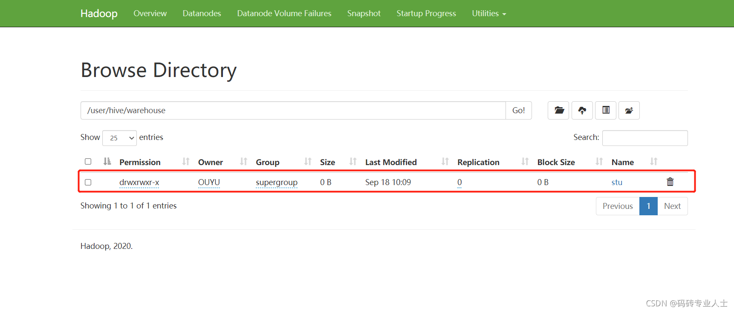Click the Previous pagination button

click(x=618, y=206)
